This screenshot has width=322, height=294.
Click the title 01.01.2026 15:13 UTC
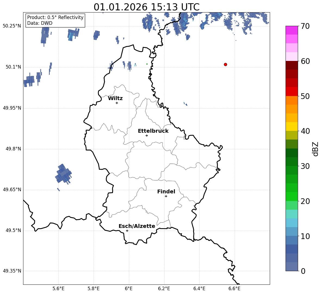(x=147, y=7)
